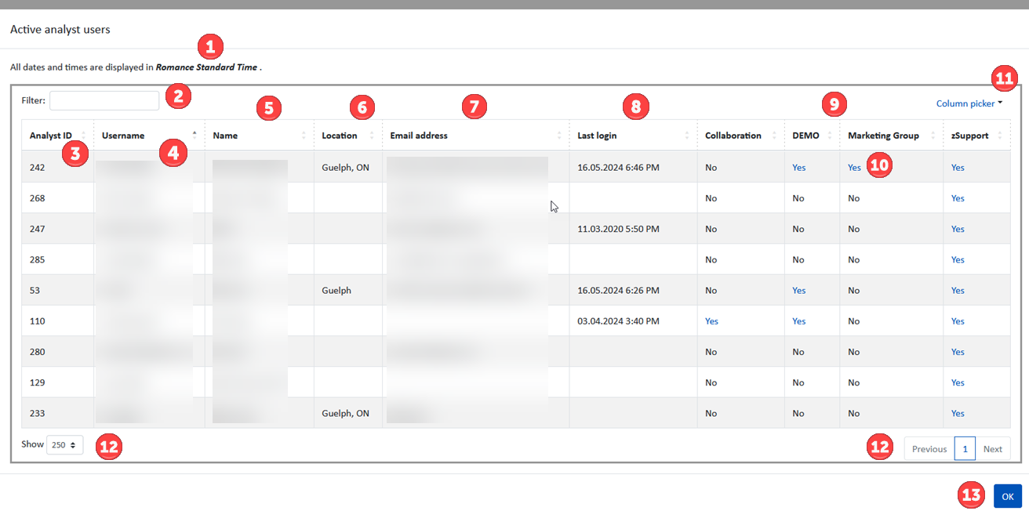Select Analyst ID cell 285
The height and width of the screenshot is (518, 1029).
tap(58, 259)
